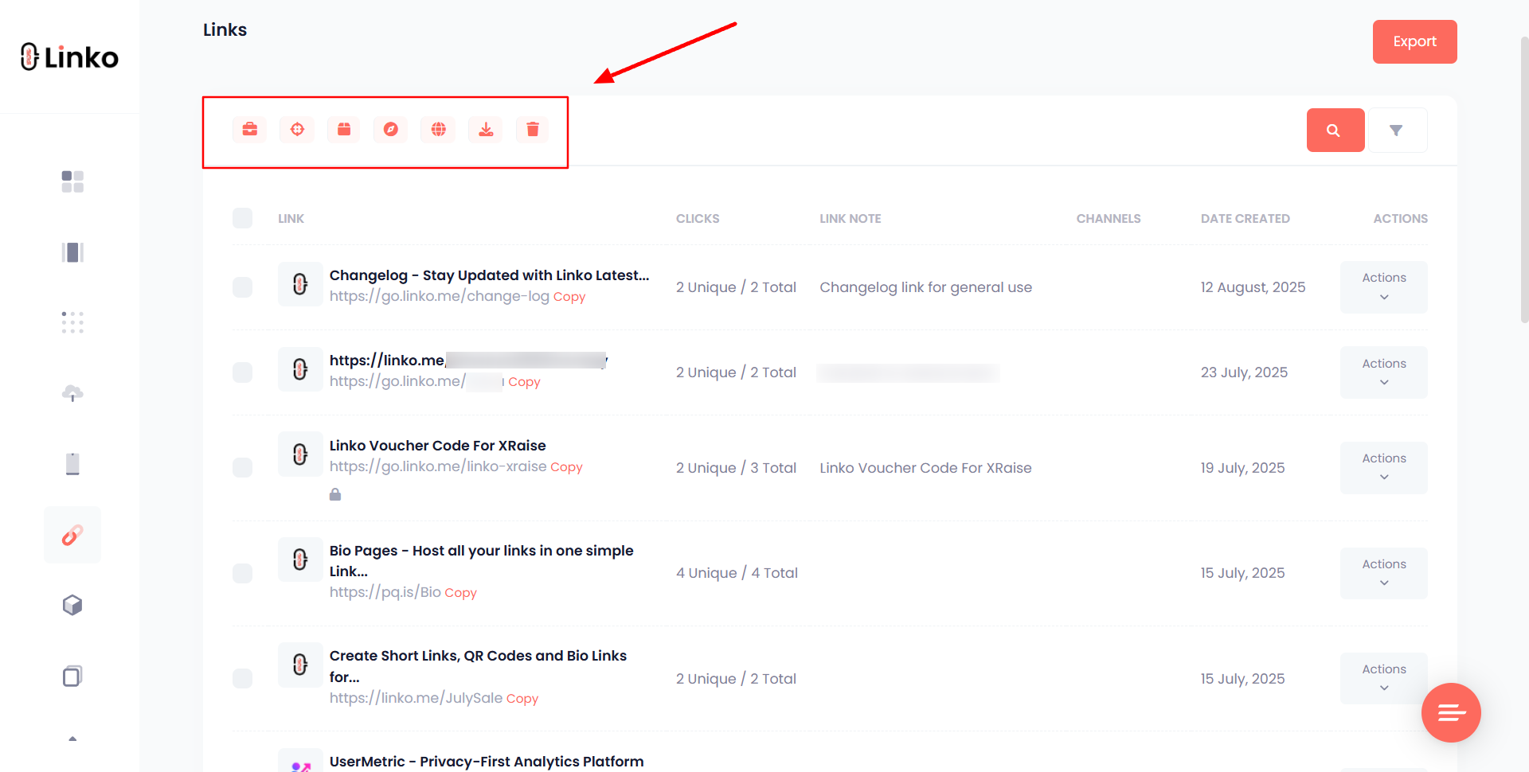1529x772 pixels.
Task: Click the https://linko.me/JulySale URL text
Action: coord(416,698)
